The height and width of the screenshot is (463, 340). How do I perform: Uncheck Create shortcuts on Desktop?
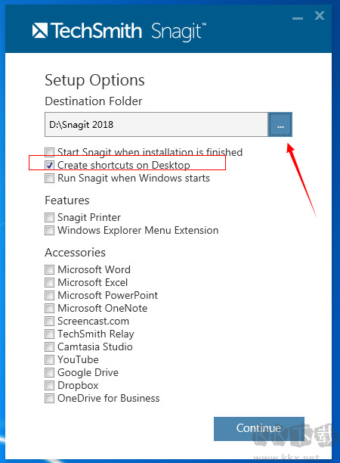click(x=50, y=165)
